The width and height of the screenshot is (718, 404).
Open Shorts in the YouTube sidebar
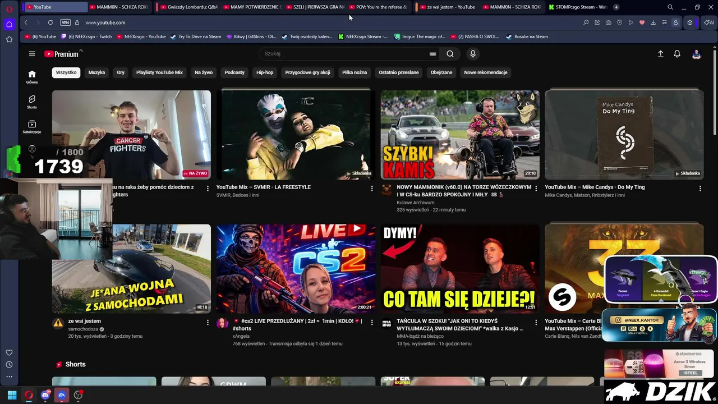pos(32,102)
